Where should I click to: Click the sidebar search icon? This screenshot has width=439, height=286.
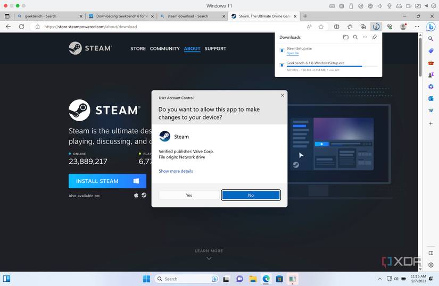[x=430, y=39]
